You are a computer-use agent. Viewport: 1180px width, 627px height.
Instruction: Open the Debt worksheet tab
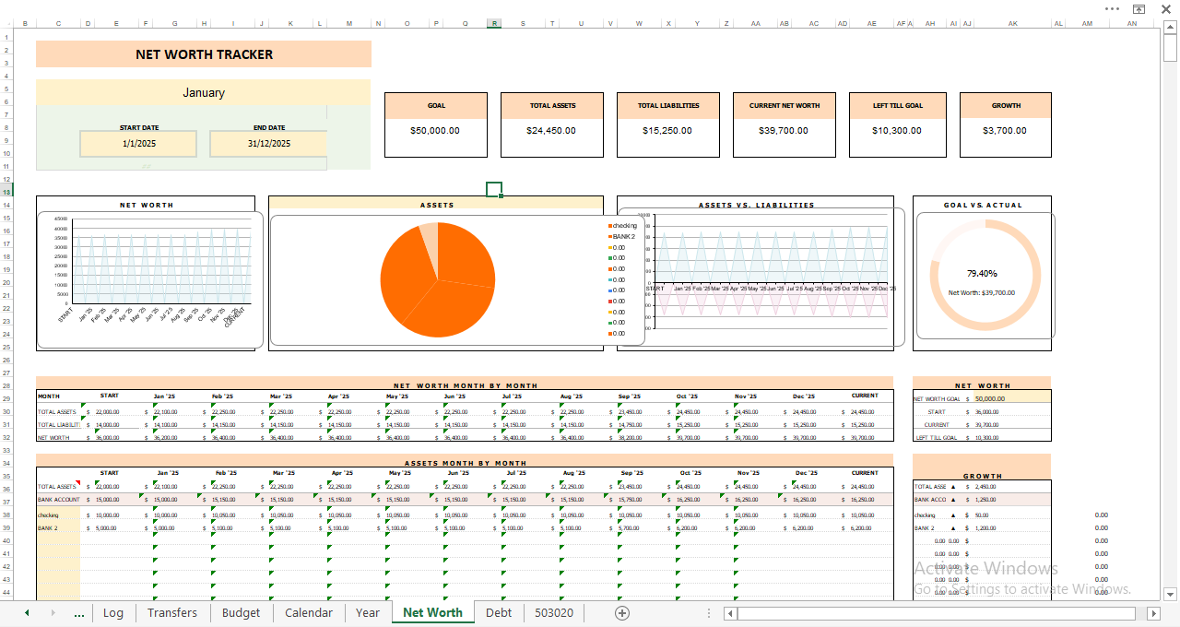tap(499, 612)
